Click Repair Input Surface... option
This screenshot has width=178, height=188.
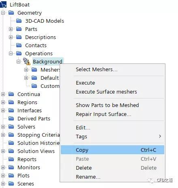click(103, 114)
